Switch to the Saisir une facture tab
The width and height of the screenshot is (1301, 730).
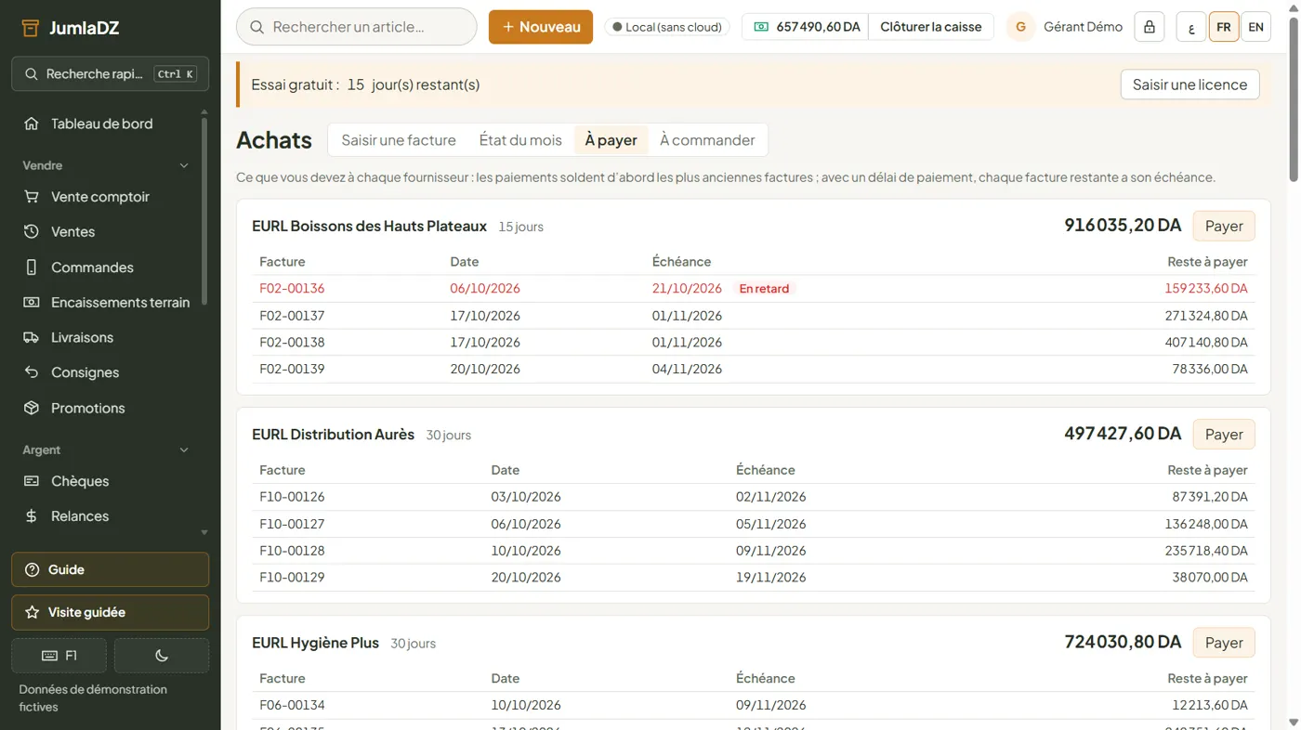tap(399, 140)
